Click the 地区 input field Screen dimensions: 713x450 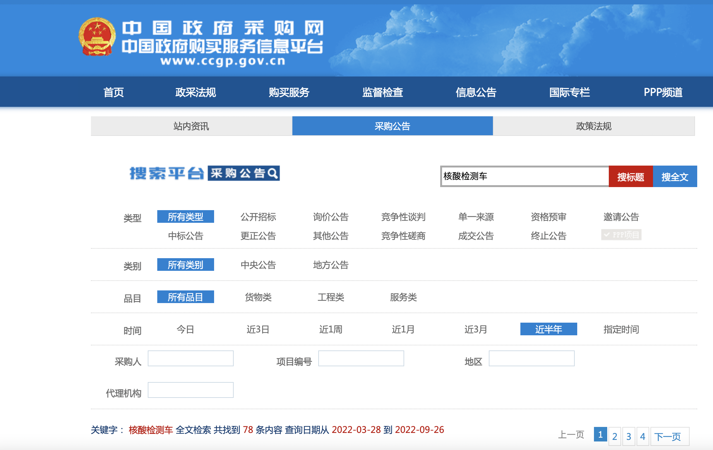click(x=531, y=358)
